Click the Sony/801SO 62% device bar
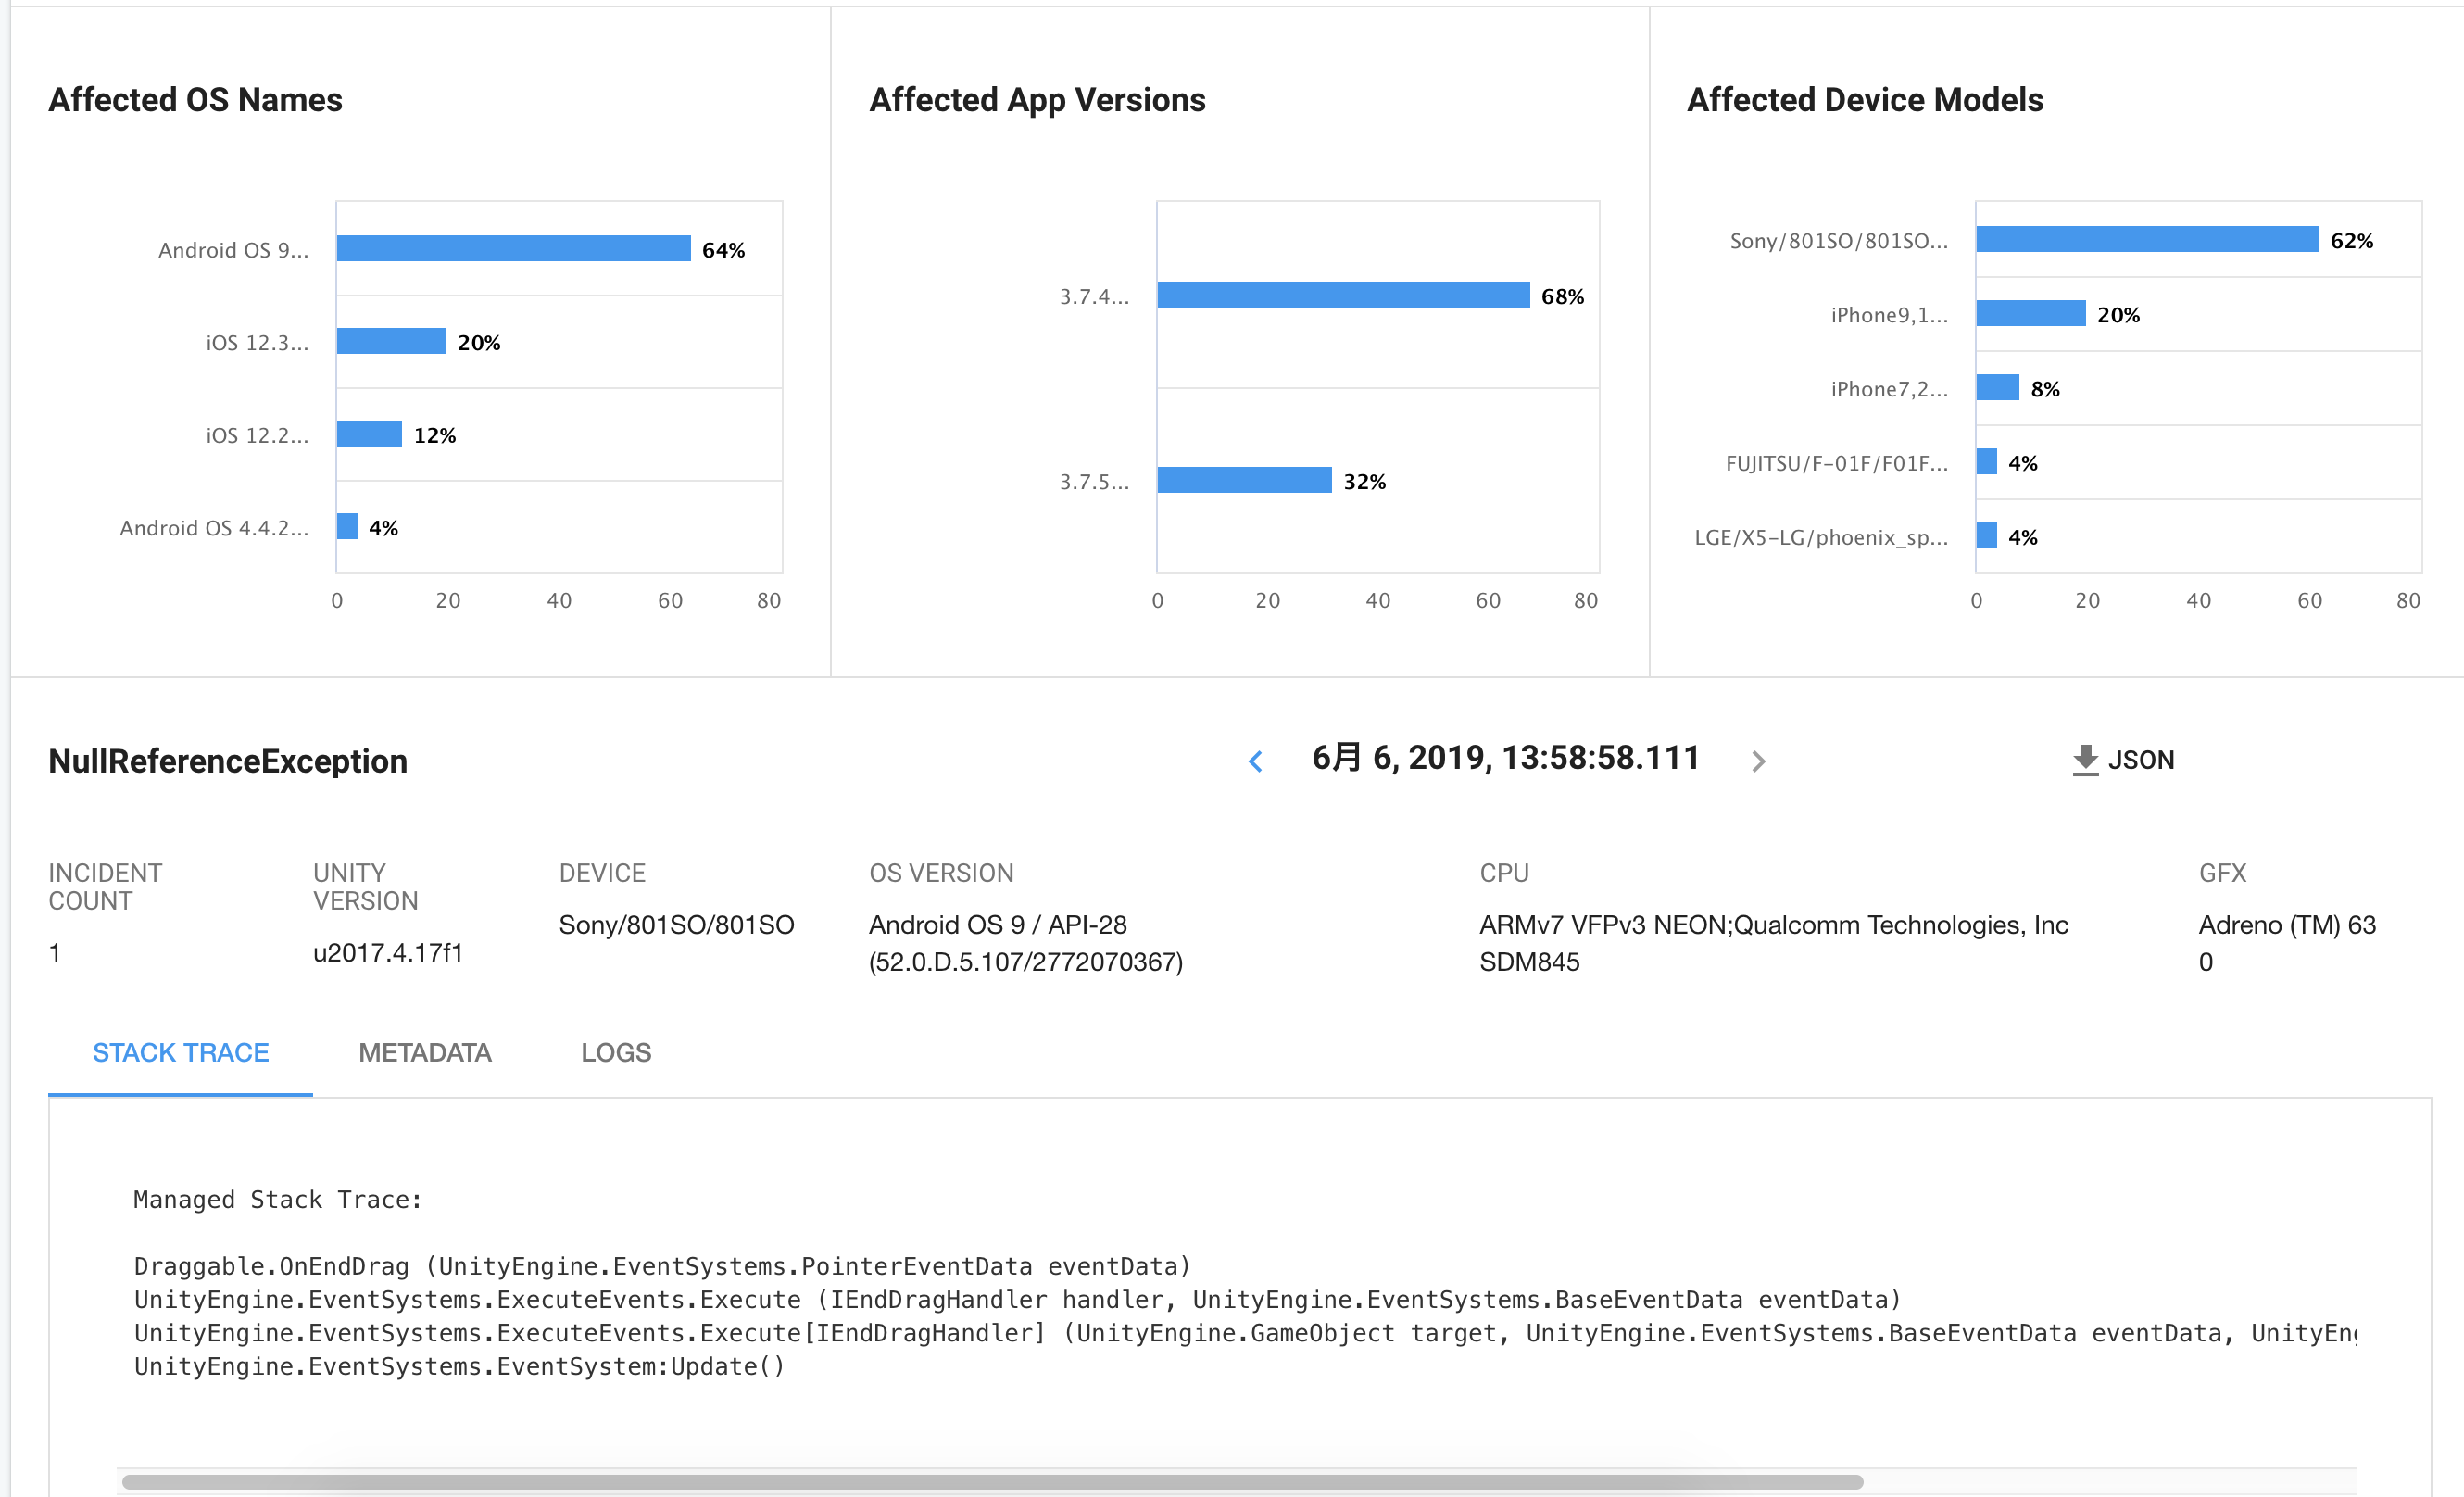The image size is (2464, 1497). [x=2147, y=239]
